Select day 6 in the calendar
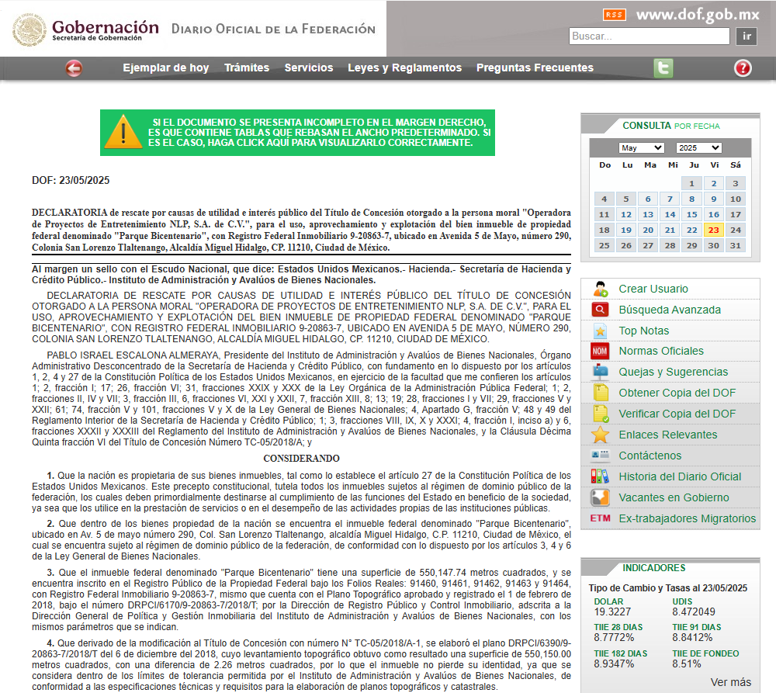Image resolution: width=776 pixels, height=693 pixels. (x=648, y=199)
